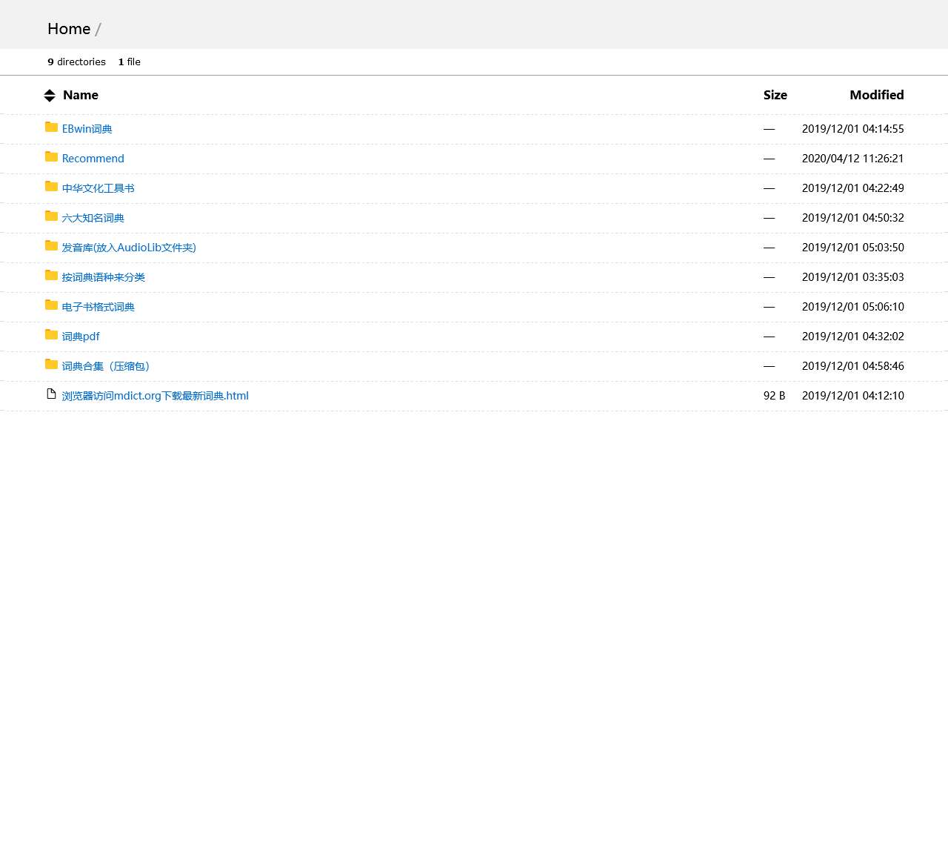This screenshot has width=948, height=865.
Task: Click the file icon of the .html file
Action: click(51, 394)
